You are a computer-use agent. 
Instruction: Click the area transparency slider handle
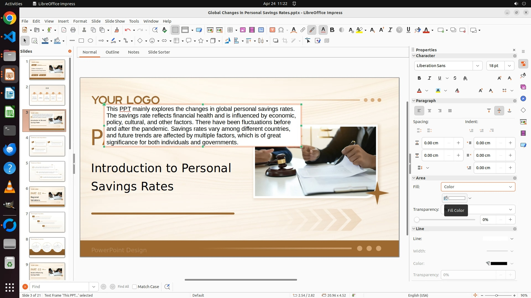click(x=417, y=220)
